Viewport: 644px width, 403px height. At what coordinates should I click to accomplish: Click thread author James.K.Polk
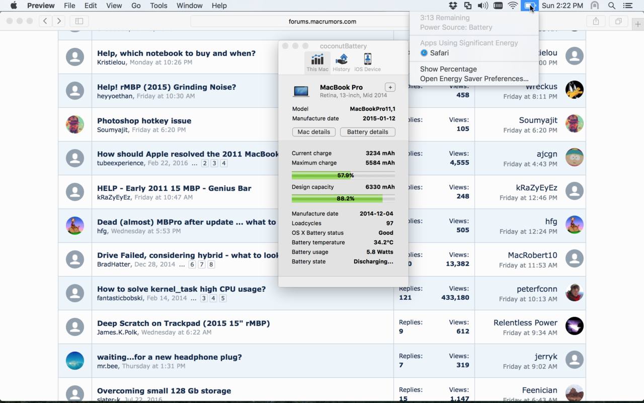coord(118,332)
